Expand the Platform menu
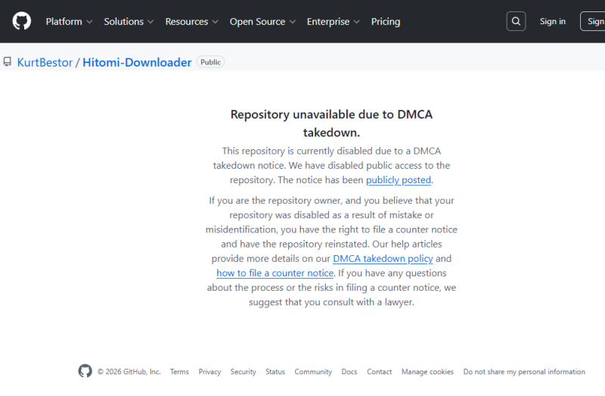Screen dimensions: 605x396 (x=69, y=22)
